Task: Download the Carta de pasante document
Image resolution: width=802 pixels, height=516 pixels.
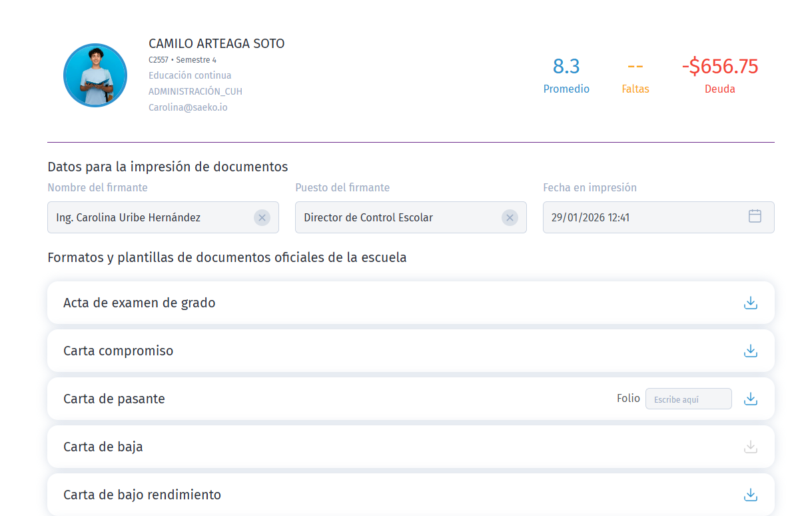Action: click(751, 398)
